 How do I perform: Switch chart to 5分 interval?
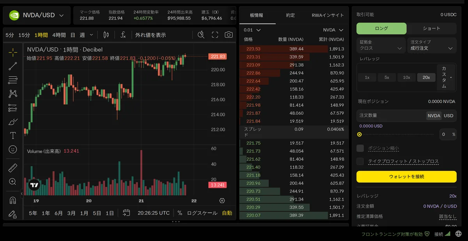pos(10,35)
